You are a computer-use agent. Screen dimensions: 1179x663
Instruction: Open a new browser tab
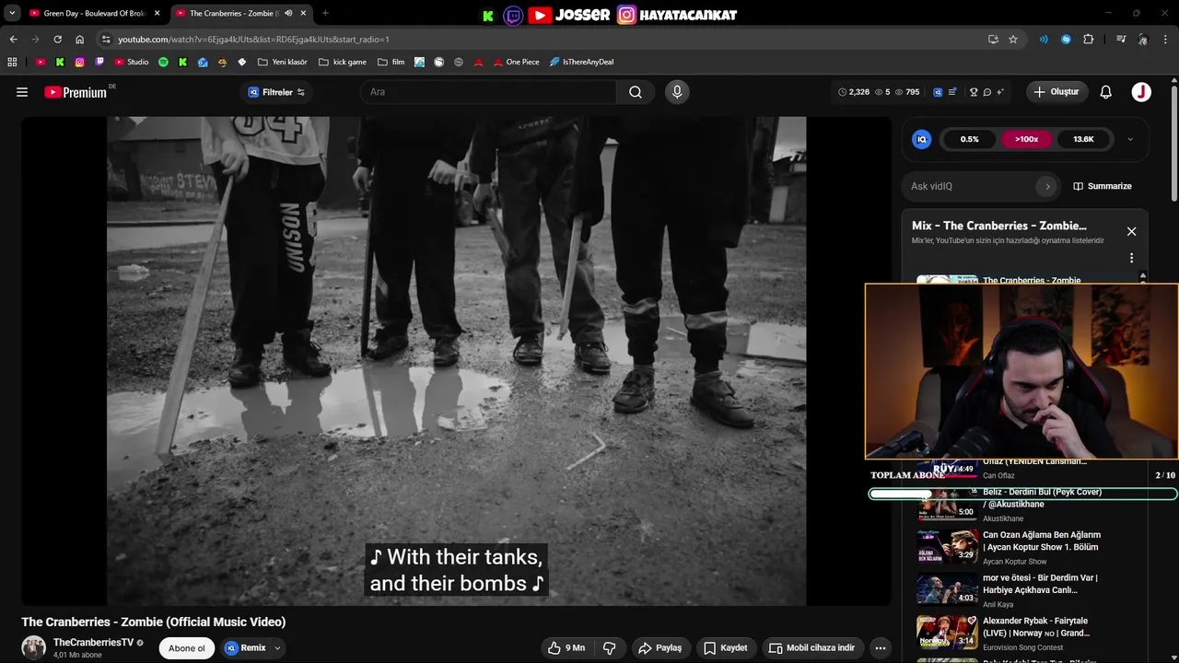click(x=325, y=13)
